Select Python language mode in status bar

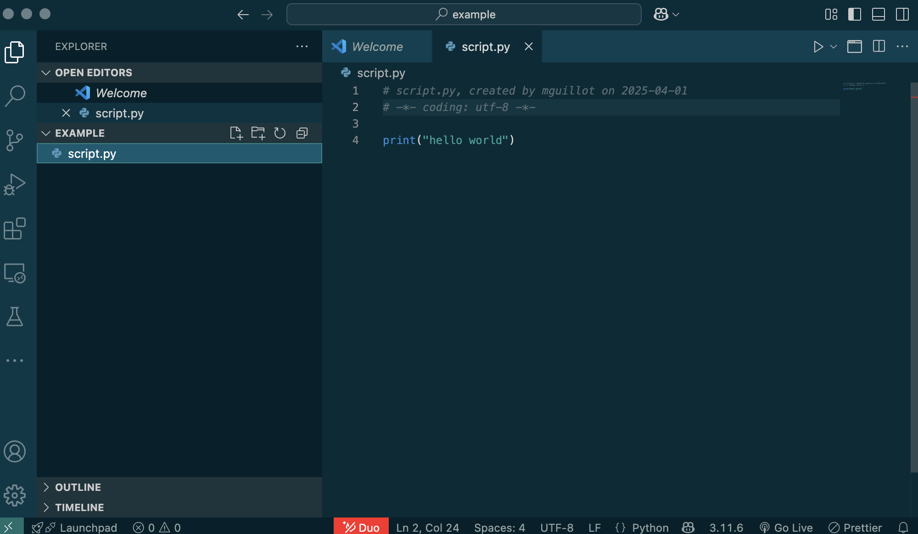(x=650, y=528)
